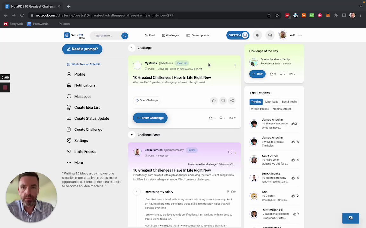Click the Open Challenge tag
The height and width of the screenshot is (228, 366).
[147, 100]
